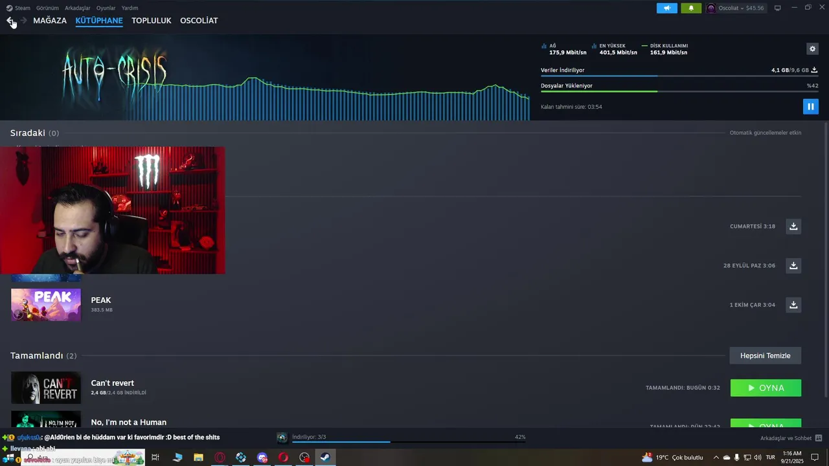Open the Oyunlar menu
829x466 pixels.
pyautogui.click(x=106, y=8)
